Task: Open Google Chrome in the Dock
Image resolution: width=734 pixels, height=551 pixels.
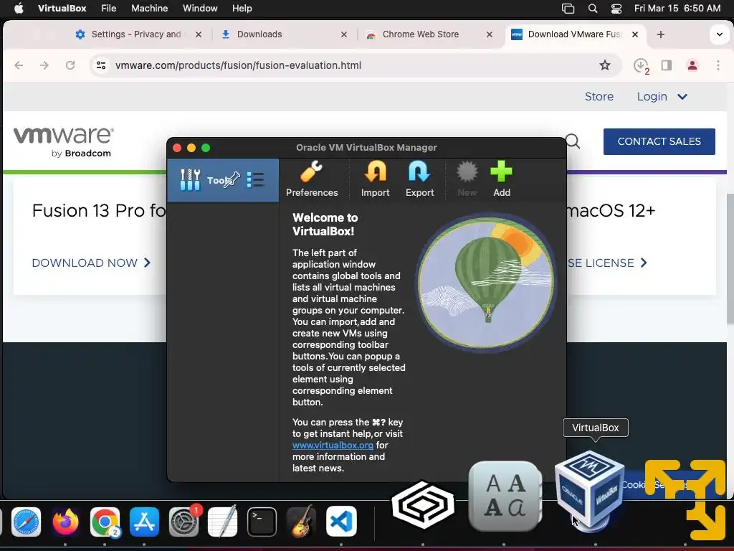Action: [x=105, y=522]
